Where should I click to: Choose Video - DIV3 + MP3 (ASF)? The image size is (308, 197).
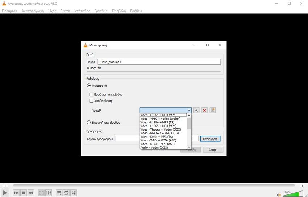tap(163, 144)
